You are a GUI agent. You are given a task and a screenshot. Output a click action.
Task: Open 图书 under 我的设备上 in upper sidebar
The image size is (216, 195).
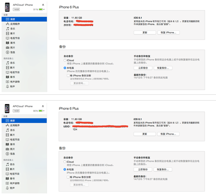click(10, 77)
